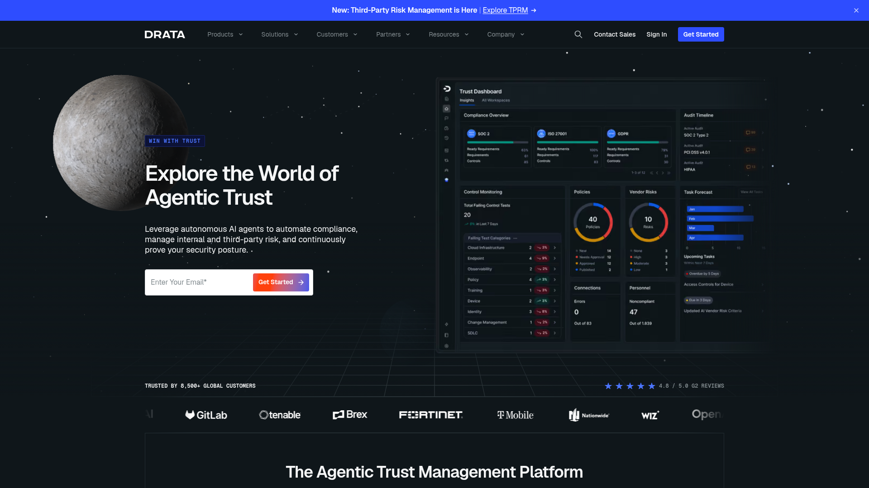Click the WIN WITH TRUST badge

point(175,141)
